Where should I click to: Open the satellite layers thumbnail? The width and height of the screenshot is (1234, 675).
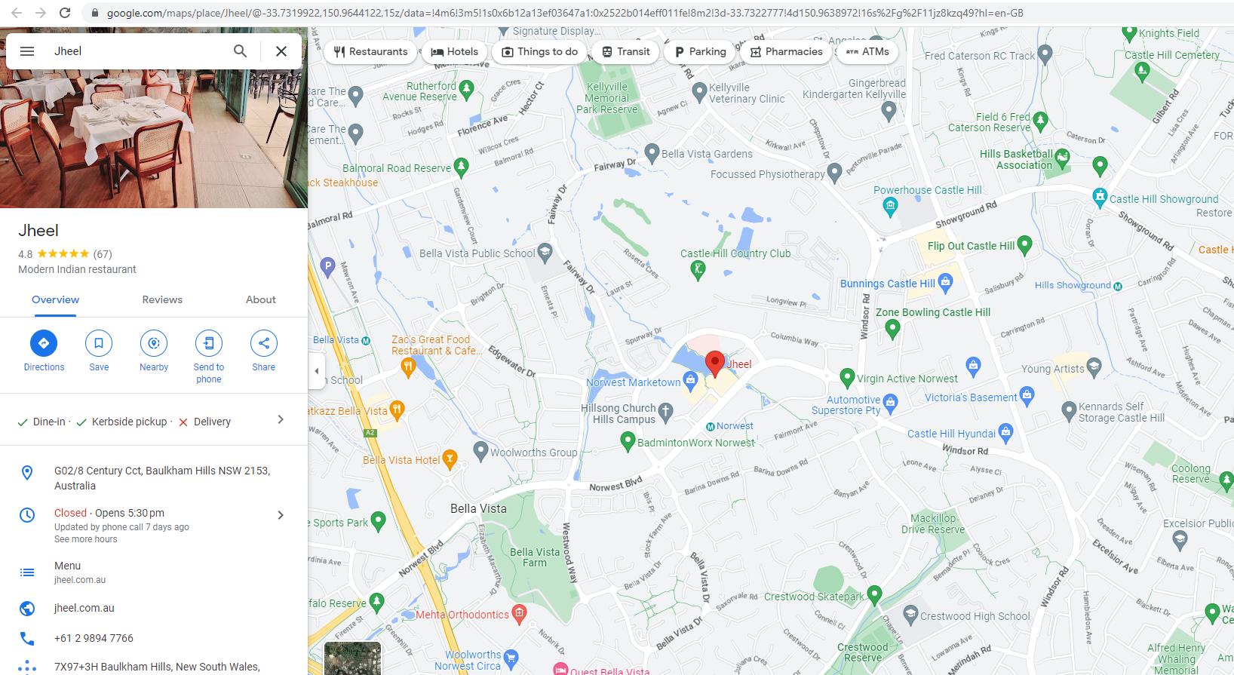pos(353,658)
